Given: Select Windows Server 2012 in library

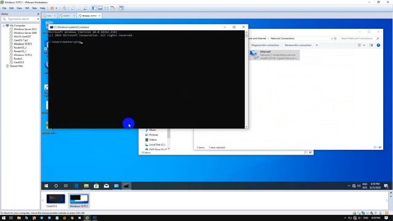Looking at the screenshot, I should tap(25, 29).
